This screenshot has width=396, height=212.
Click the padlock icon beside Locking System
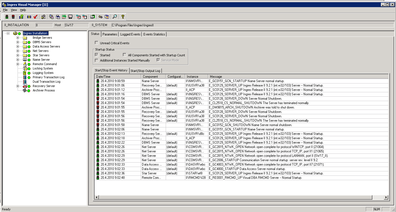pos(25,68)
